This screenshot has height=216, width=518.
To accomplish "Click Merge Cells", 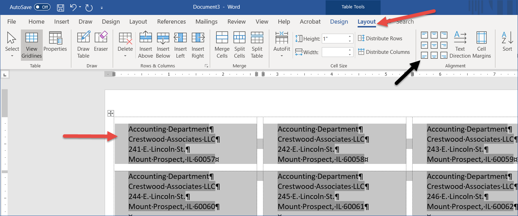I will tap(222, 45).
